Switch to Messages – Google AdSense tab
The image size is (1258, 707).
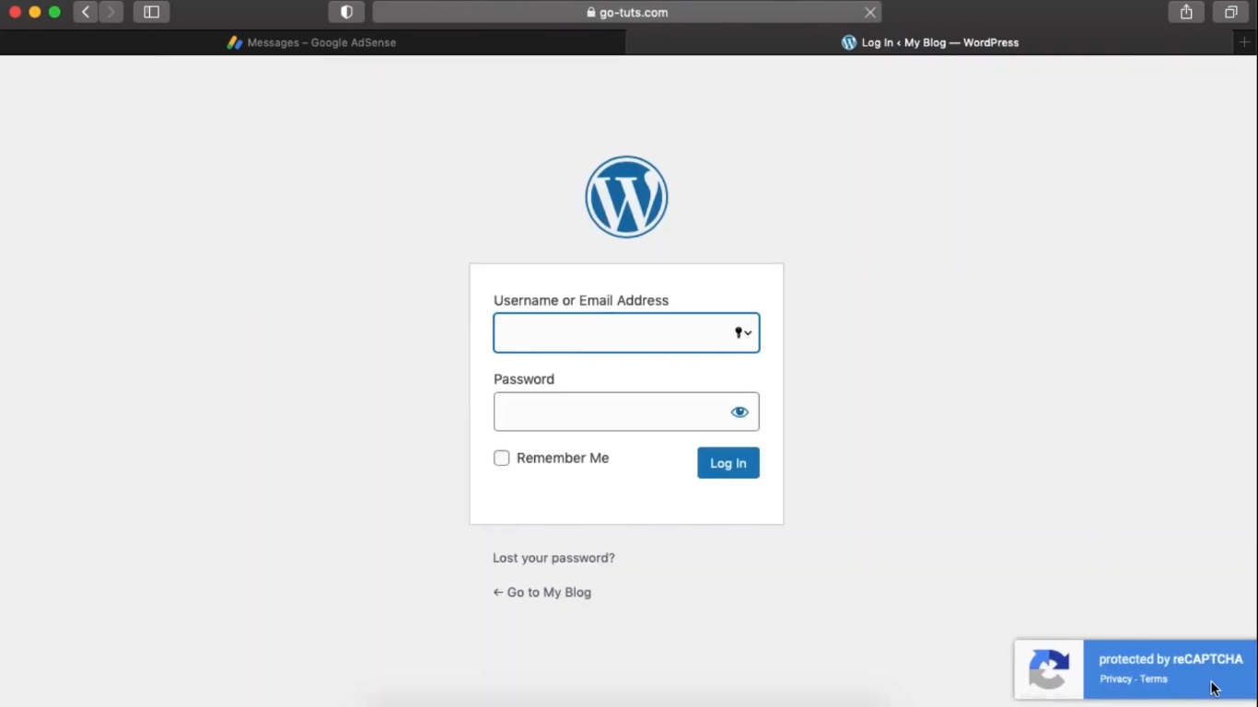tap(313, 42)
